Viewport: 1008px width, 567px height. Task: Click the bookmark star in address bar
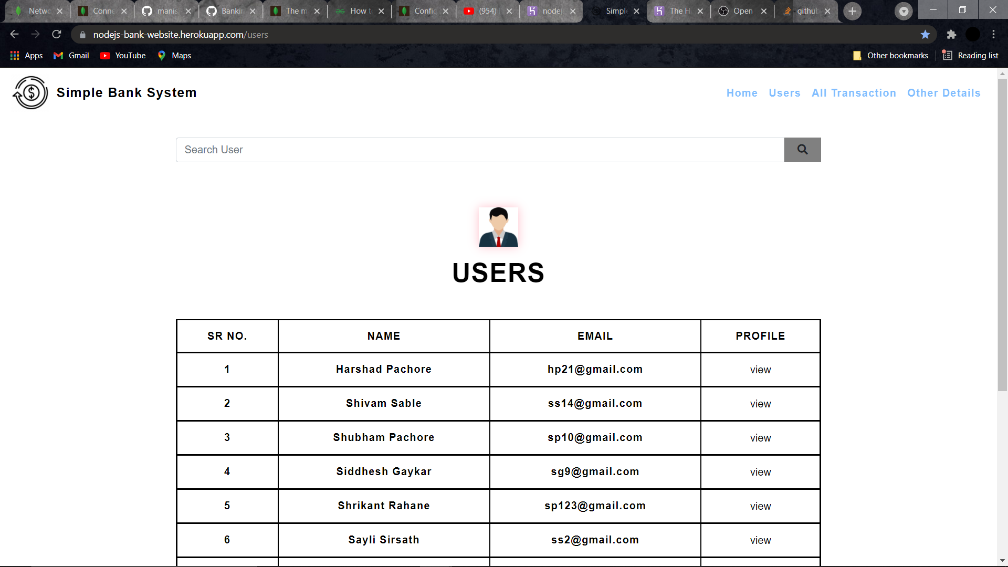pyautogui.click(x=925, y=34)
